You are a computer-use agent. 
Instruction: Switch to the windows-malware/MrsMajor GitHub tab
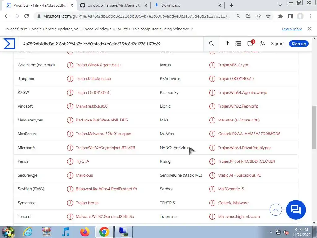click(113, 5)
